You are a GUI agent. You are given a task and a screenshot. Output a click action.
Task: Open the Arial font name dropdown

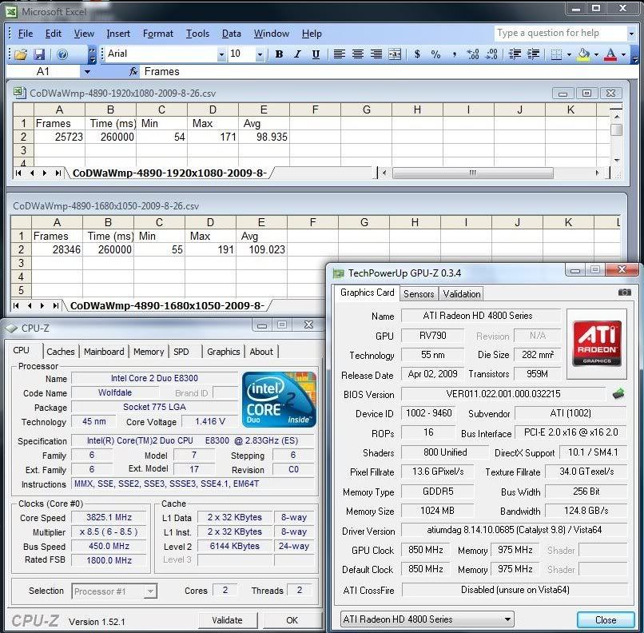(221, 54)
